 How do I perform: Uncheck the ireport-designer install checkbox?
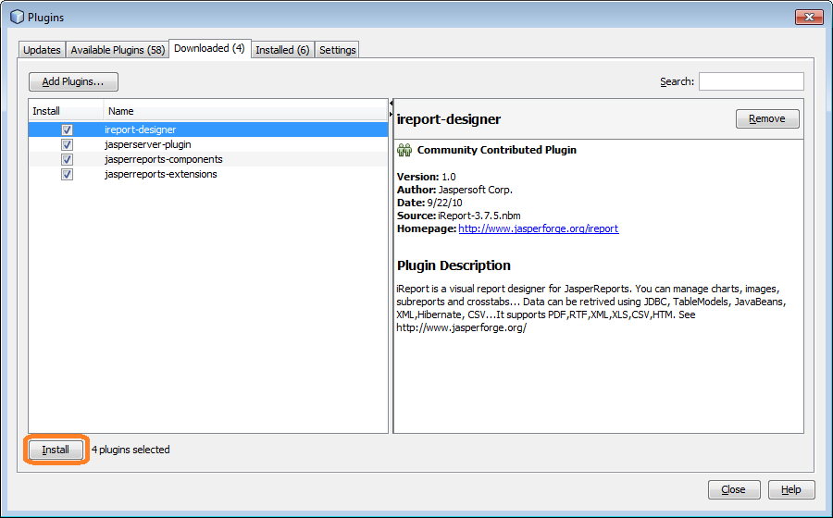67,130
